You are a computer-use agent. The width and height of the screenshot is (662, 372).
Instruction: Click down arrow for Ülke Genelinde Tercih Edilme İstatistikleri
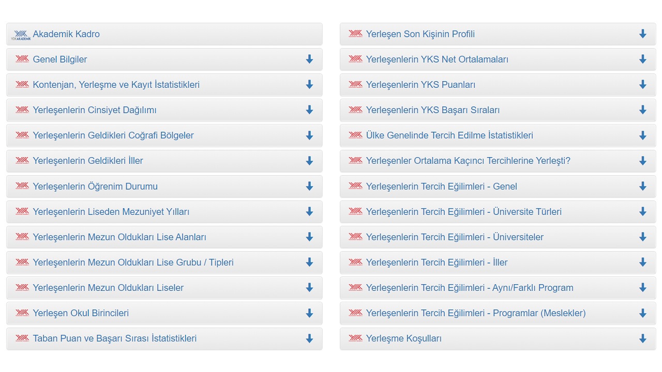[x=643, y=135]
